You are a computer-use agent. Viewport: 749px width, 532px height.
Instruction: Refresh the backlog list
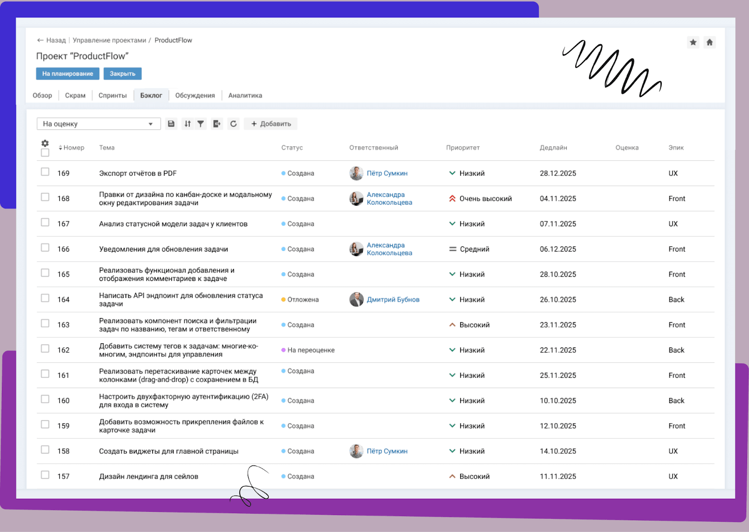tap(234, 124)
